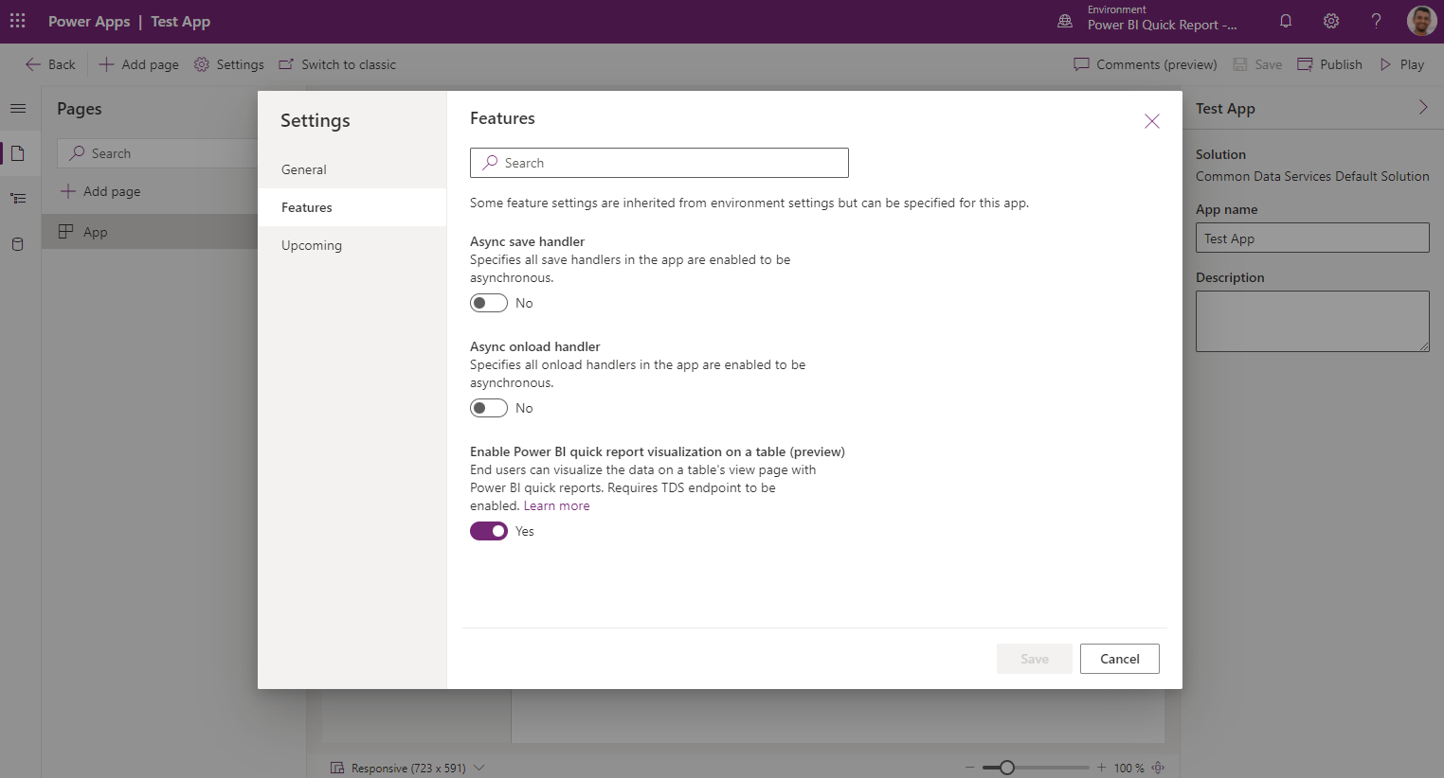Open the Navigation tree view icon
1444x778 pixels.
[x=18, y=199]
